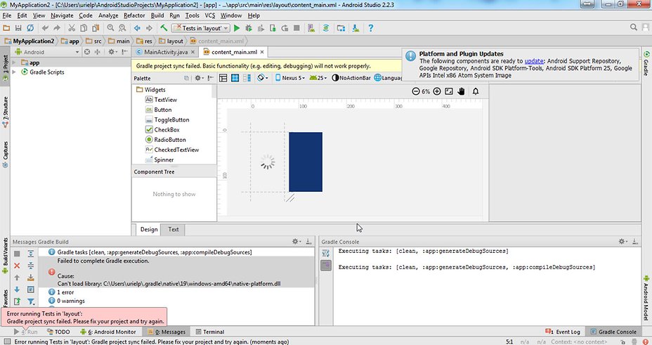The image size is (652, 345).
Task: Click the red X close icon in Messages
Action: click(17, 266)
